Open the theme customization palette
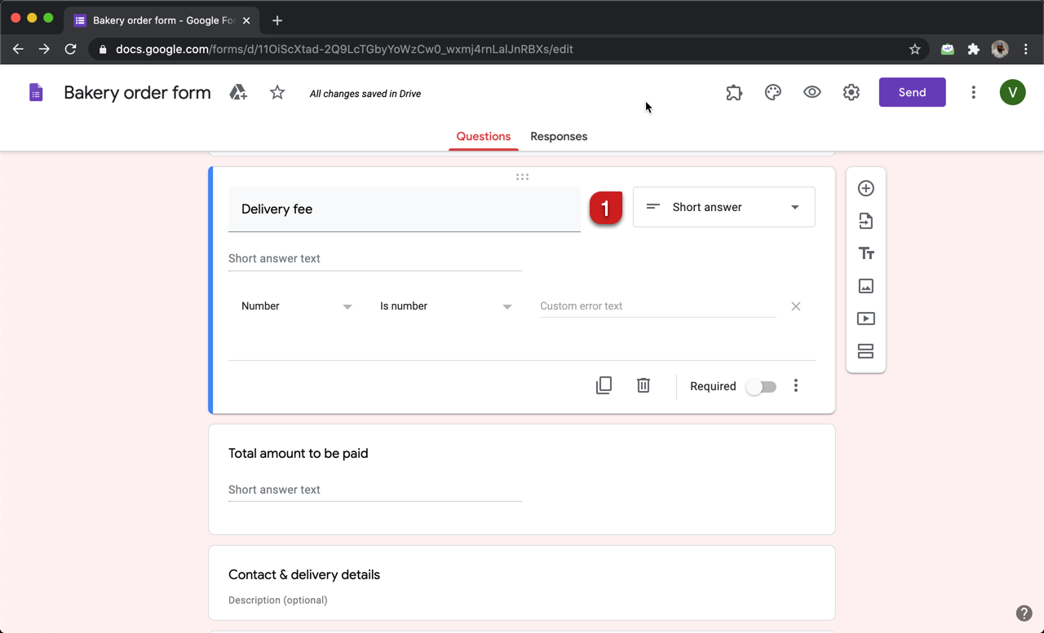The image size is (1044, 633). pos(772,92)
